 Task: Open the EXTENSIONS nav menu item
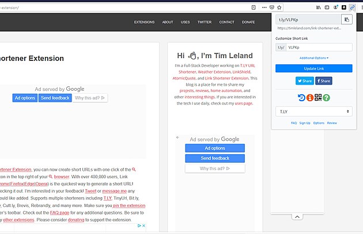click(144, 22)
